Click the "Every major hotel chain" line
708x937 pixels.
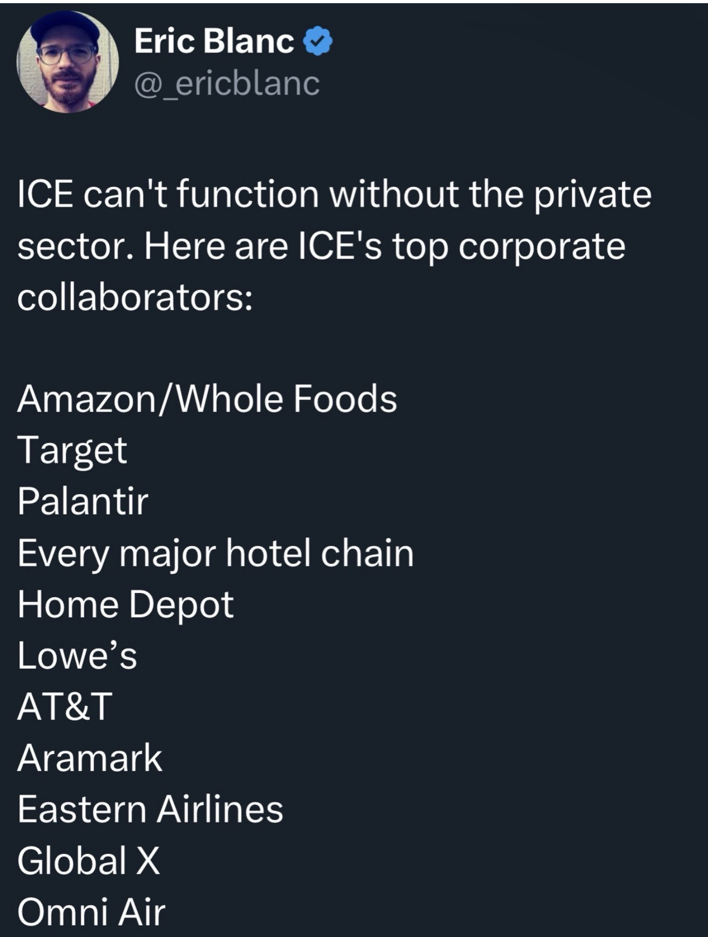215,553
